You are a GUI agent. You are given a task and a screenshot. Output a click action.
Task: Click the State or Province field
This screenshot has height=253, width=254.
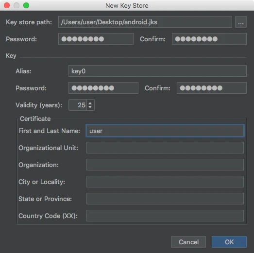click(165, 199)
